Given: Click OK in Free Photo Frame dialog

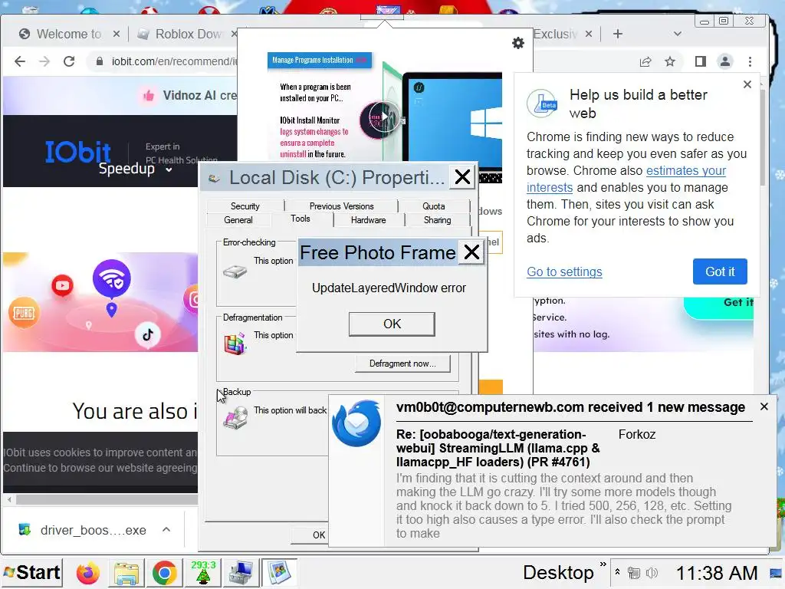Looking at the screenshot, I should click(x=392, y=324).
